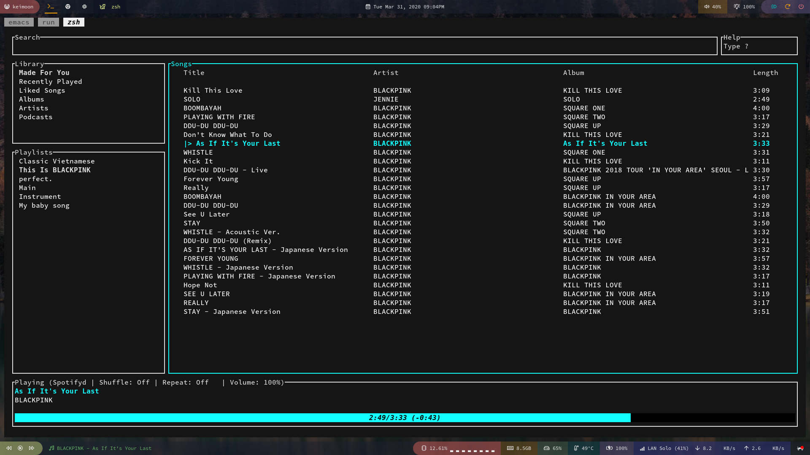
Task: Select the song Forever Young
Action: [211, 179]
